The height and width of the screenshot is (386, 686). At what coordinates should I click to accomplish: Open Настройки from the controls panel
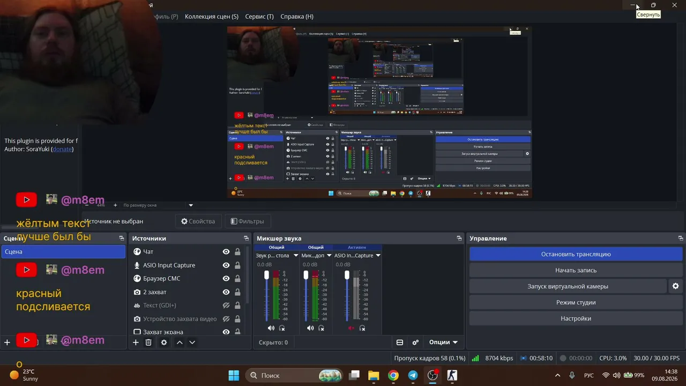coord(576,318)
